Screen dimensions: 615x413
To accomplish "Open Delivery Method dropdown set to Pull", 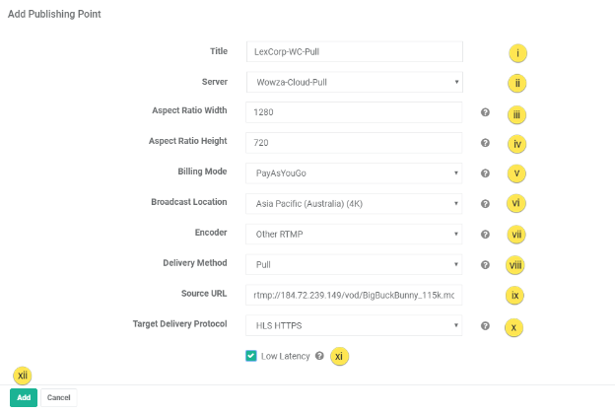I will pos(353,264).
